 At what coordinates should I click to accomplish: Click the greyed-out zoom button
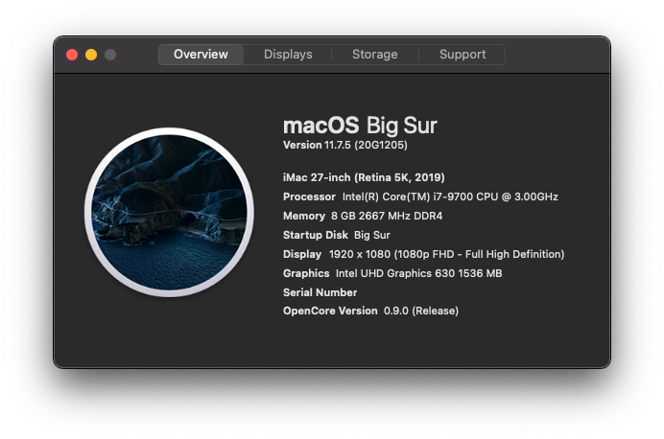pyautogui.click(x=110, y=55)
